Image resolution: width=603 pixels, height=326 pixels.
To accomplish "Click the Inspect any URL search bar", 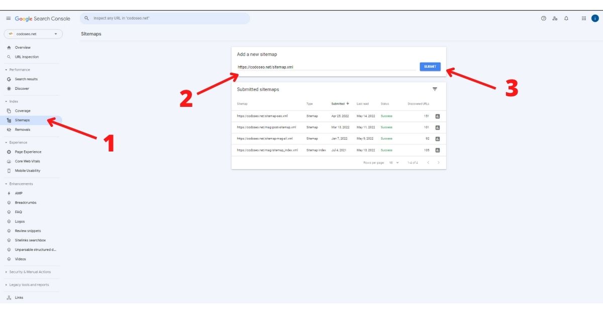I will pos(165,19).
